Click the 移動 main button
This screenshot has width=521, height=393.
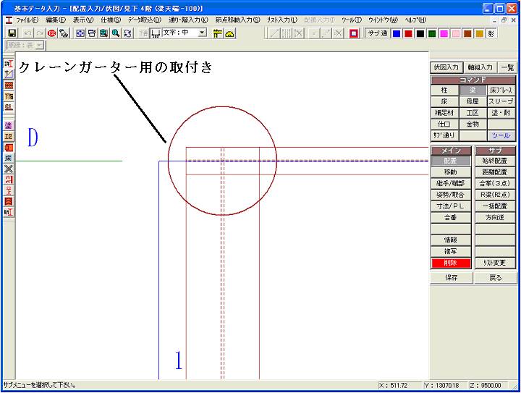click(x=451, y=172)
